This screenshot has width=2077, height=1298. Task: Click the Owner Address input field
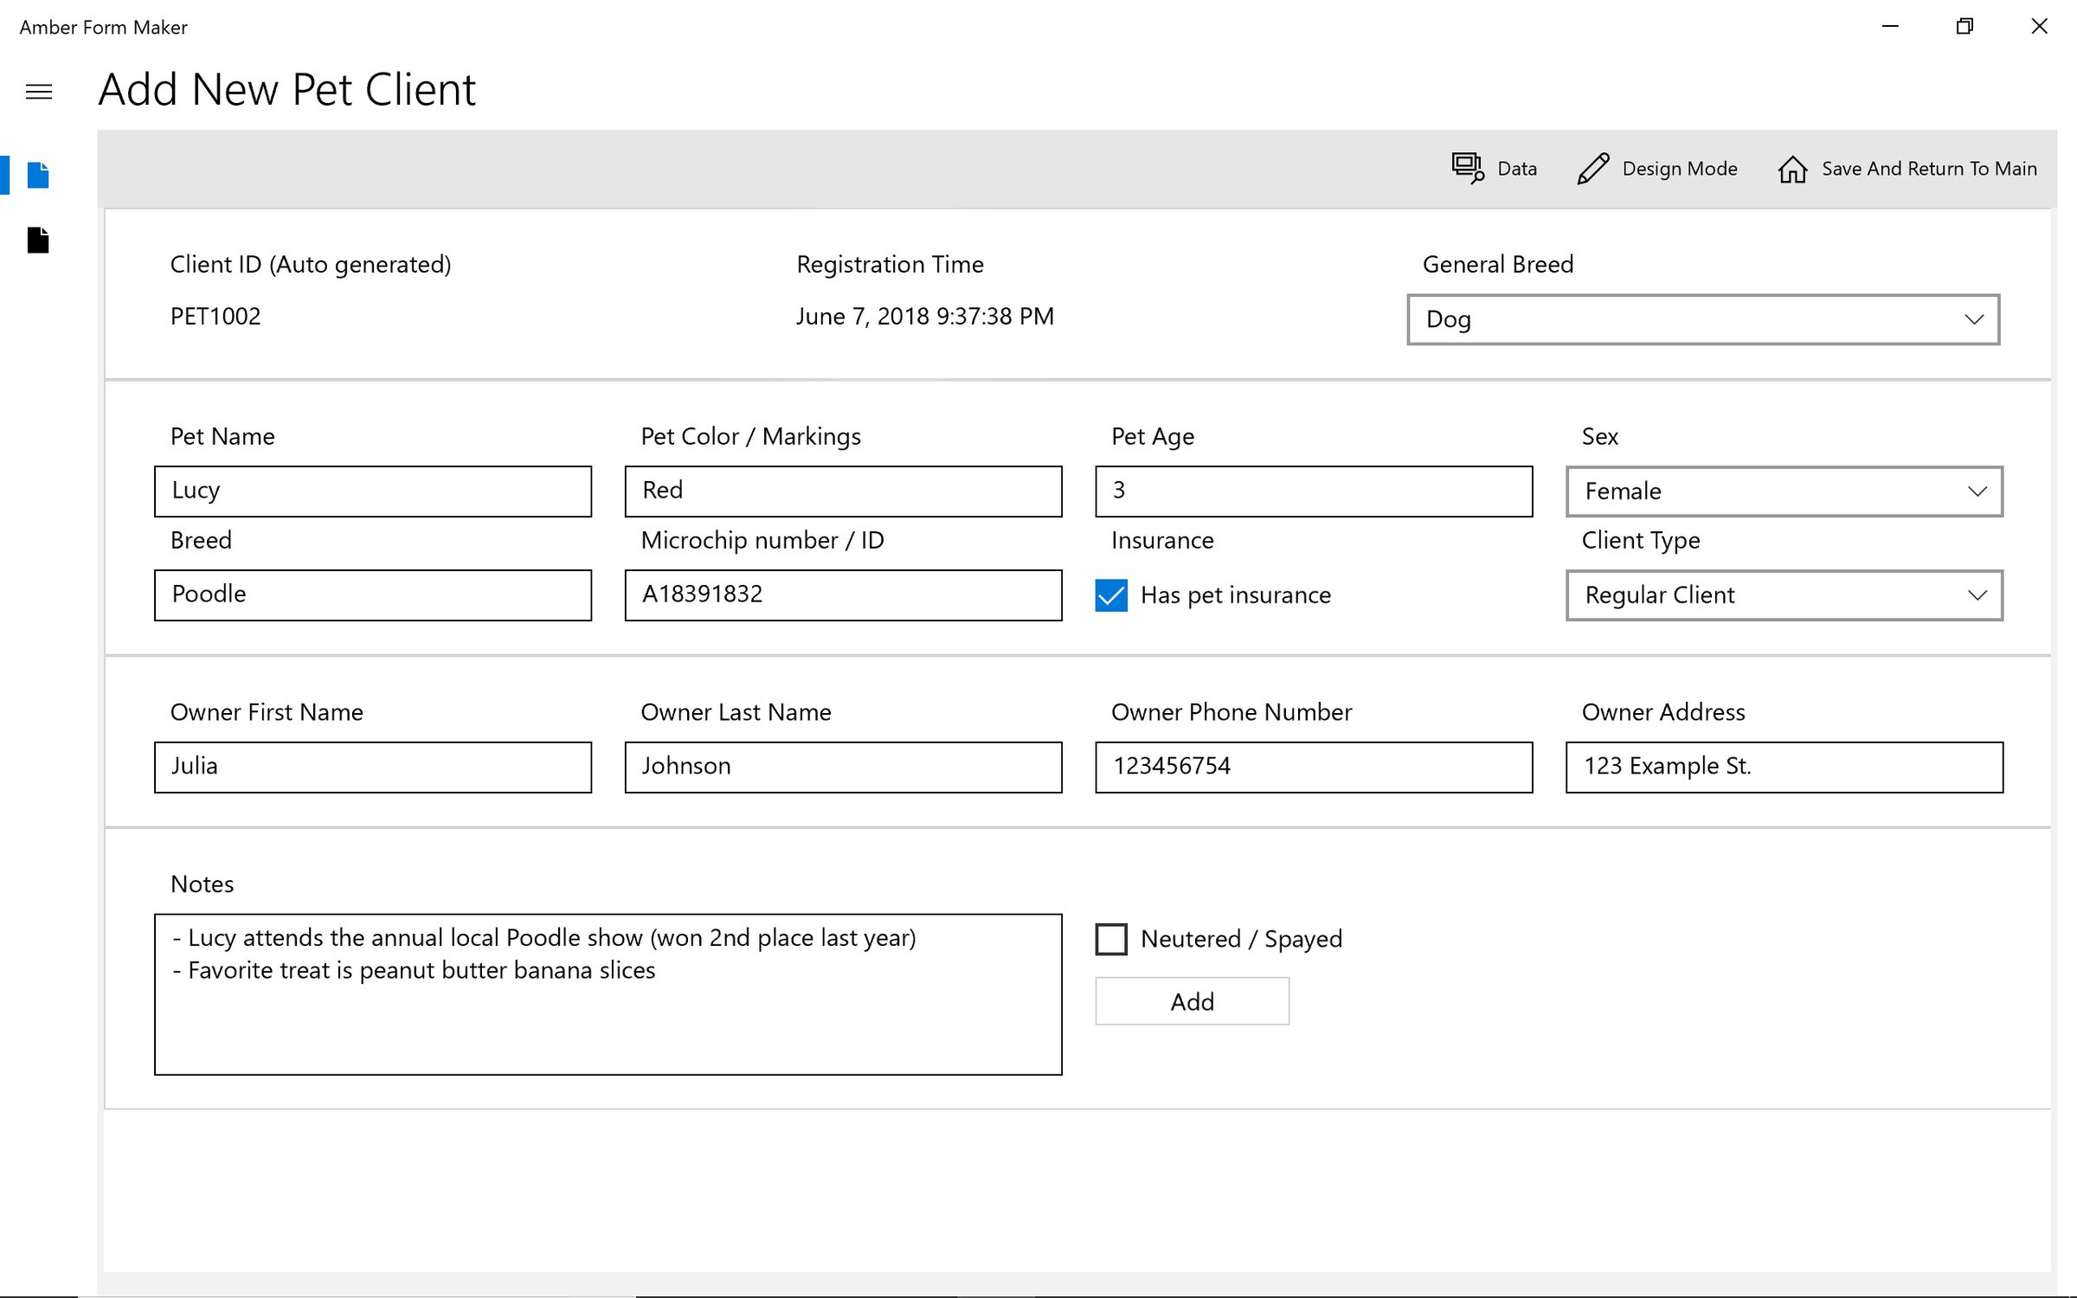coord(1785,766)
